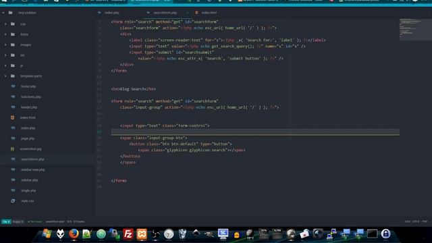Image resolution: width=432 pixels, height=243 pixels.
Task: Open the padlock icon in dock
Action: pos(385,234)
